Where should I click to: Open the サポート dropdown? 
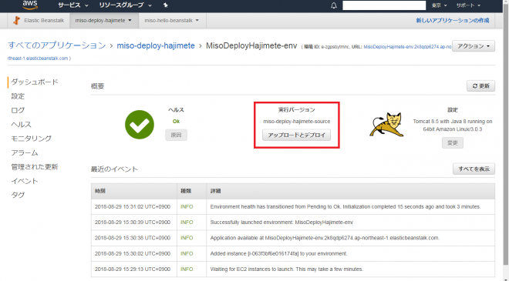[468, 5]
